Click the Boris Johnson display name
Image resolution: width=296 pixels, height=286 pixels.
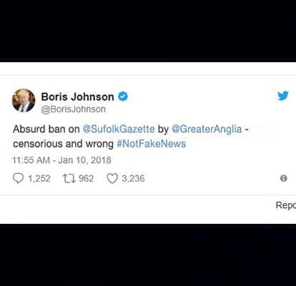click(x=78, y=97)
